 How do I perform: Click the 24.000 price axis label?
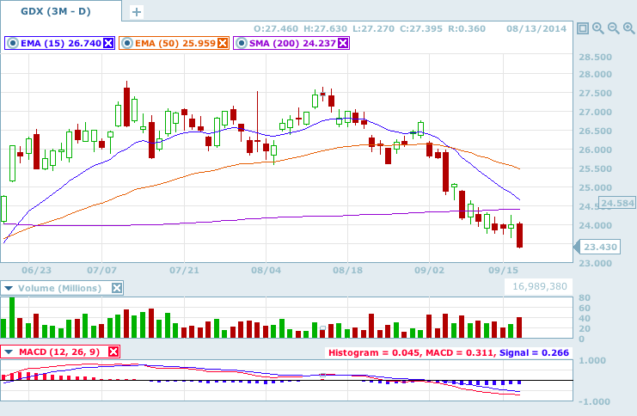coord(595,225)
